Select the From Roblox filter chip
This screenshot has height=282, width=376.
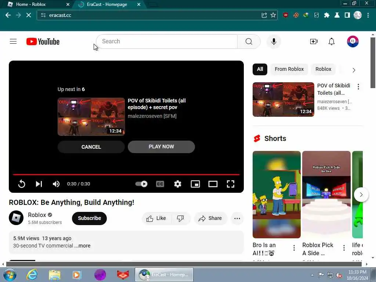(x=289, y=69)
